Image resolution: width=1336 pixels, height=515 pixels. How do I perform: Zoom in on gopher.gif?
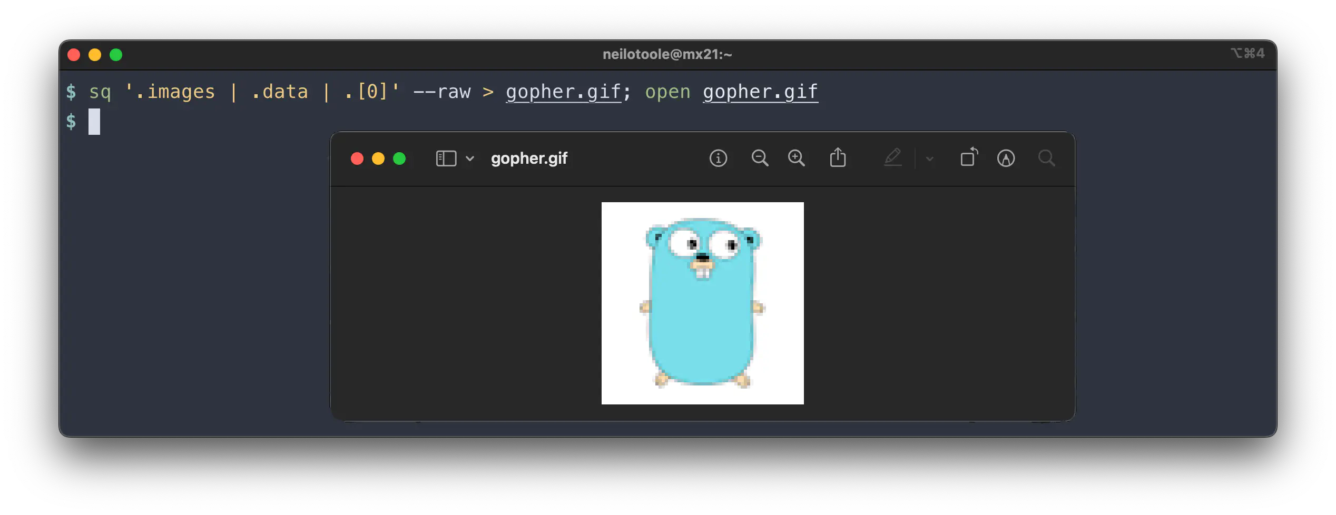[x=796, y=159]
